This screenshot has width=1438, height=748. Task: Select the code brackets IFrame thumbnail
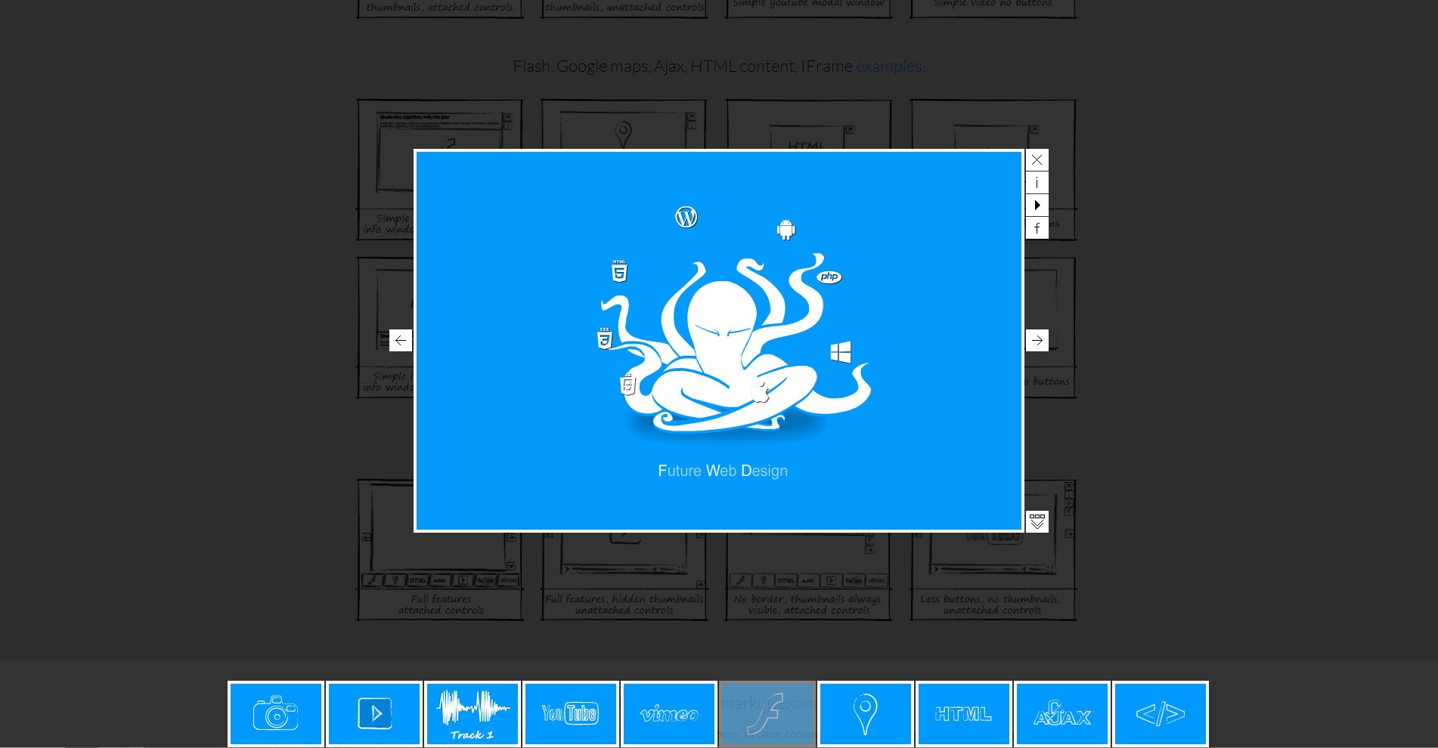(1161, 714)
